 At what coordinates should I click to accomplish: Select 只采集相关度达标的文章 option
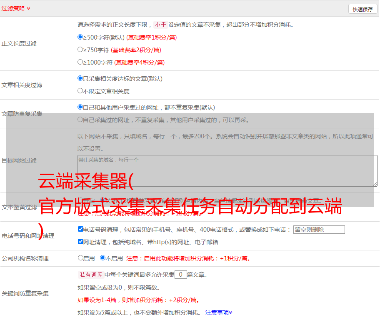coord(80,78)
